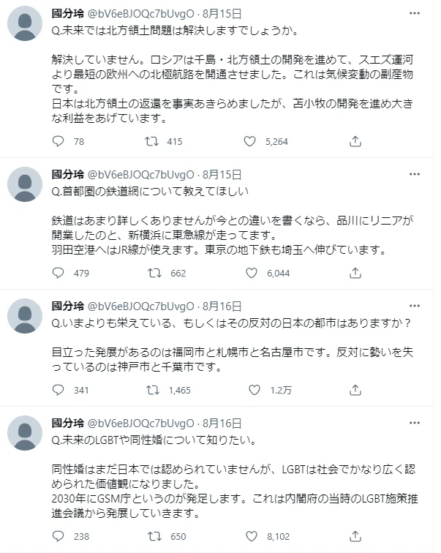This screenshot has width=441, height=553.
Task: Retweet the 北方領土問題 tweet with 415 retweets
Action: [x=151, y=141]
